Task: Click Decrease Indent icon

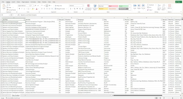Action: pyautogui.click(x=50, y=9)
